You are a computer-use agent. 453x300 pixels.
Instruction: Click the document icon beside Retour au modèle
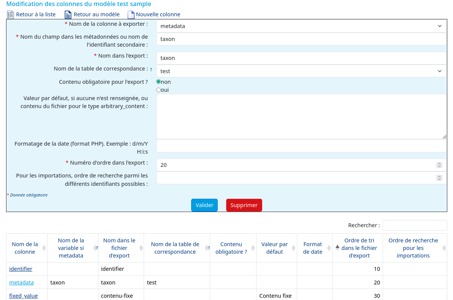[x=68, y=15]
